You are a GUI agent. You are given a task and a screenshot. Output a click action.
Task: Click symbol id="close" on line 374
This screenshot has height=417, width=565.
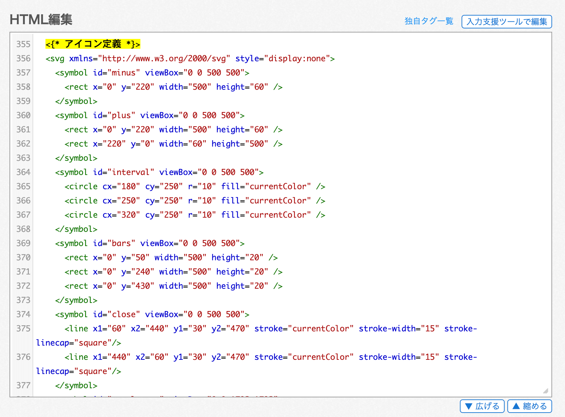pyautogui.click(x=152, y=314)
